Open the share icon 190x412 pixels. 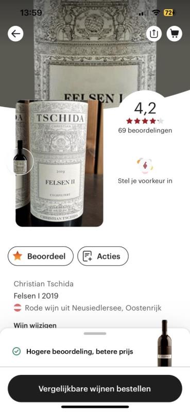(154, 33)
